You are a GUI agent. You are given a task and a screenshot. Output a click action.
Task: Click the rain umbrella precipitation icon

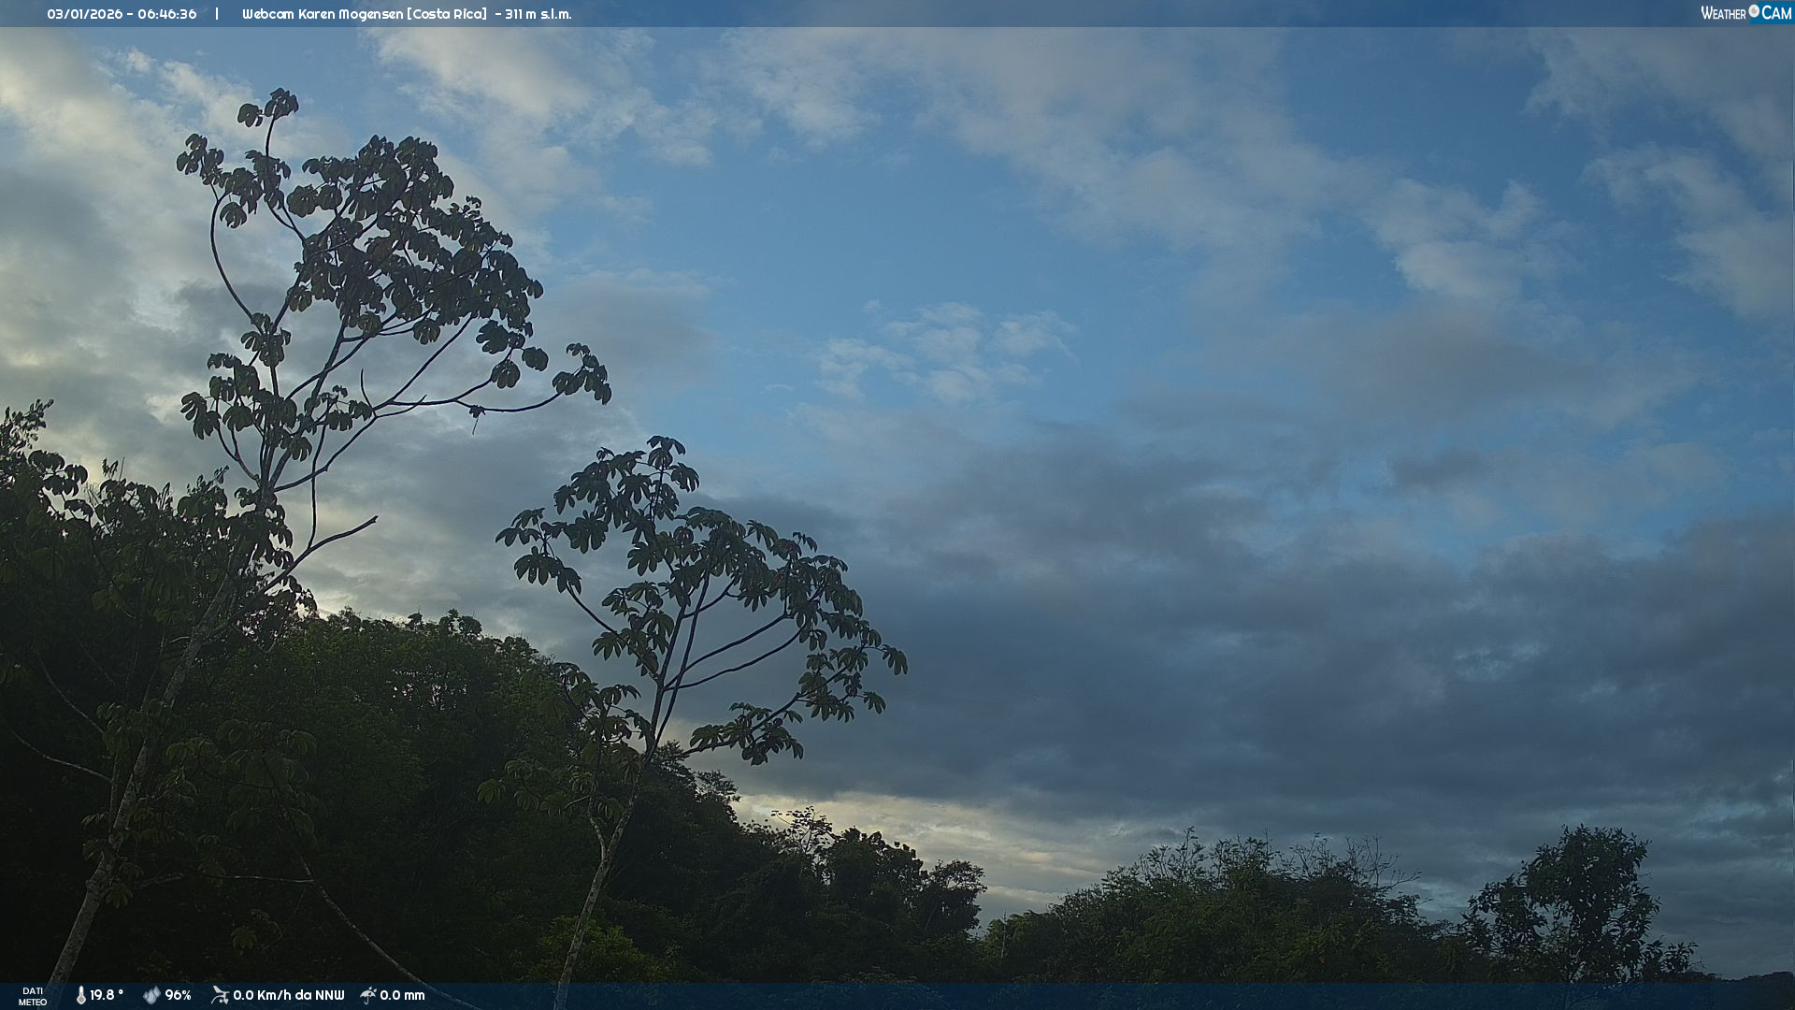(x=368, y=995)
